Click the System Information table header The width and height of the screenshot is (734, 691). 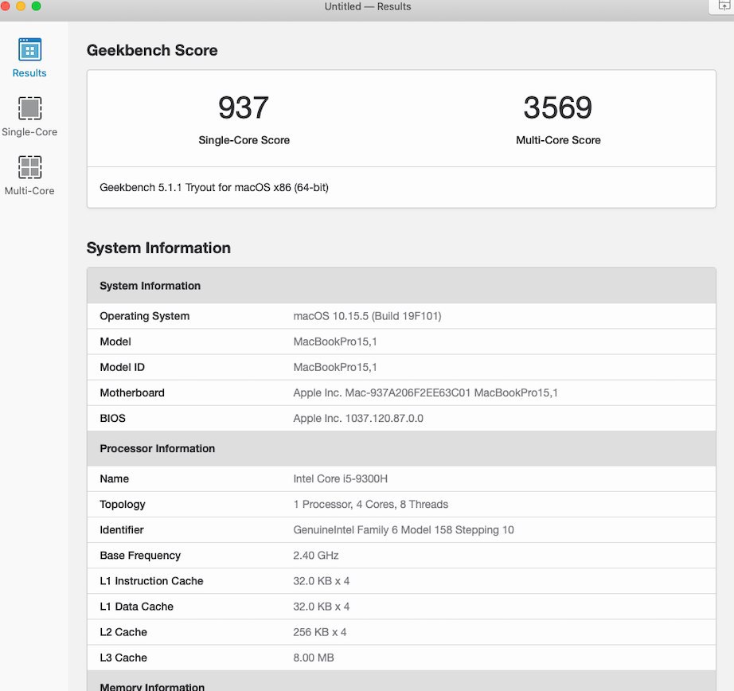[x=401, y=286]
